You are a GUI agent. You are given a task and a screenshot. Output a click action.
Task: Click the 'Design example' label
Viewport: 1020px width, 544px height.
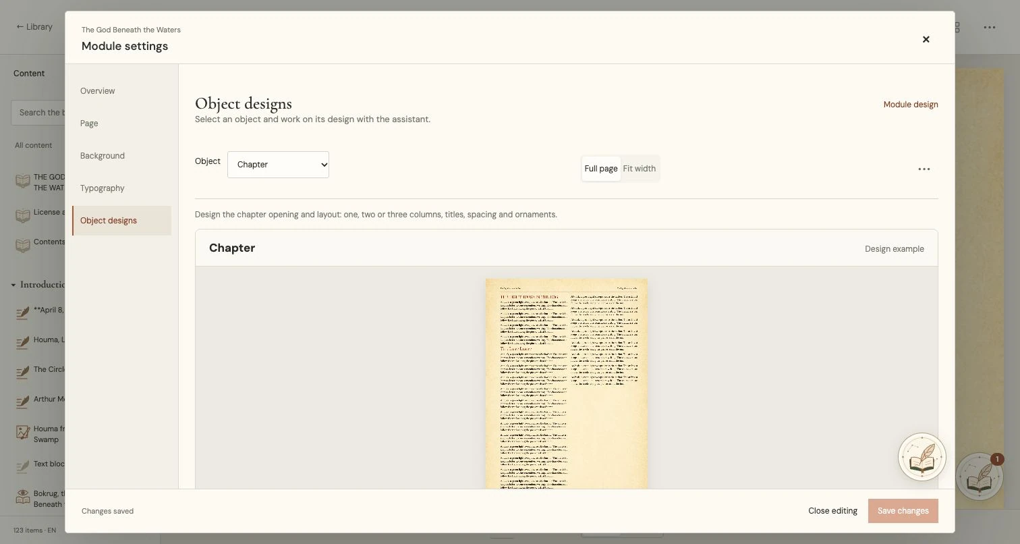pyautogui.click(x=895, y=249)
